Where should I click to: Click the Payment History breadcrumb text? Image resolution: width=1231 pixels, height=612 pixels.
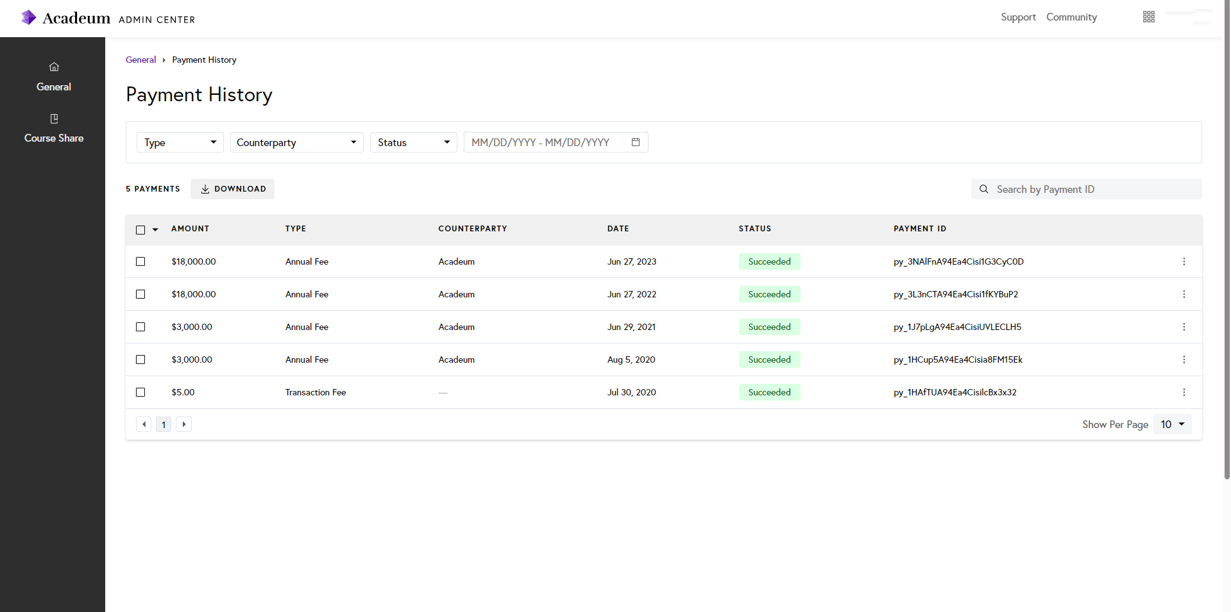pyautogui.click(x=204, y=60)
